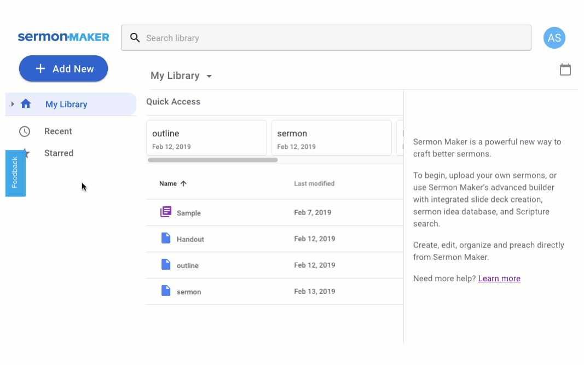
Task: Go to Recent in the sidebar
Action: tap(58, 131)
